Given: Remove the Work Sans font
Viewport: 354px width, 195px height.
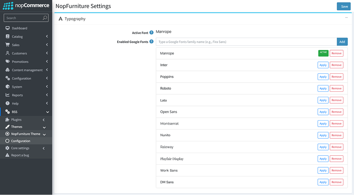Looking at the screenshot, I should [x=336, y=170].
